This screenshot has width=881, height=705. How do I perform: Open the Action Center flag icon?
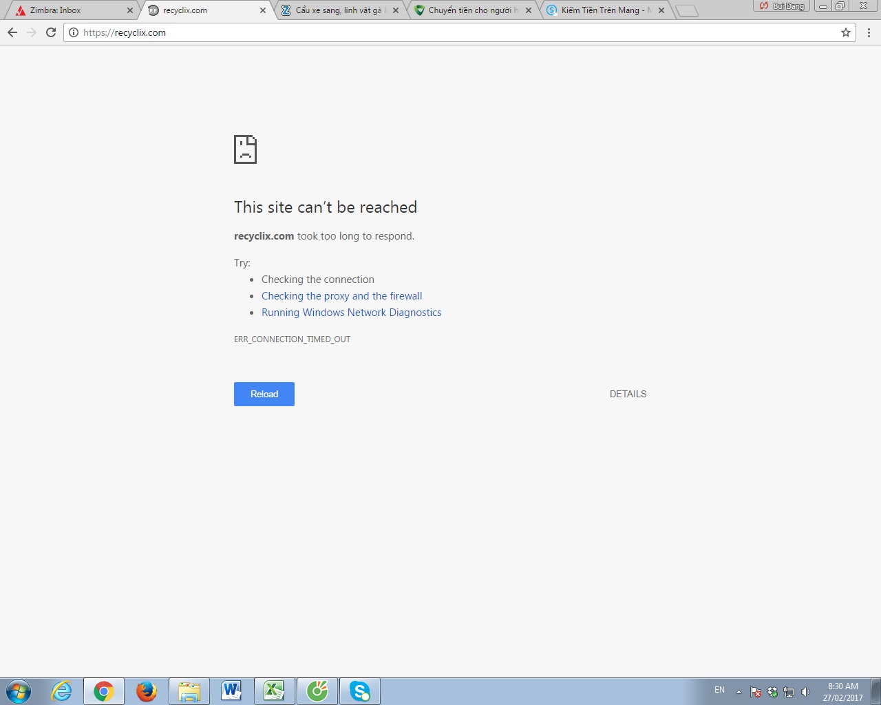coord(756,692)
